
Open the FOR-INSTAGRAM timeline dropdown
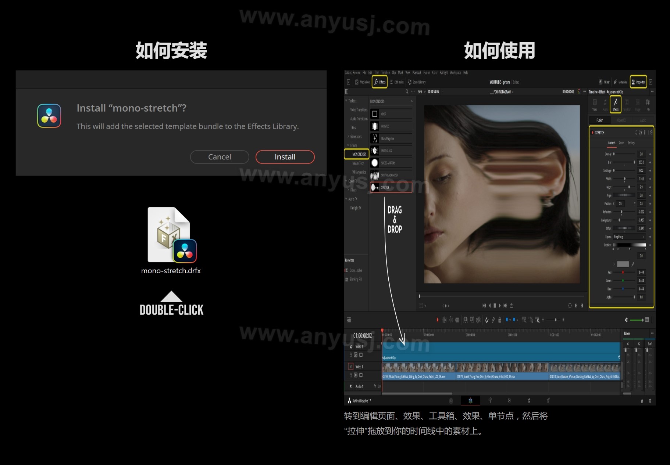(502, 92)
